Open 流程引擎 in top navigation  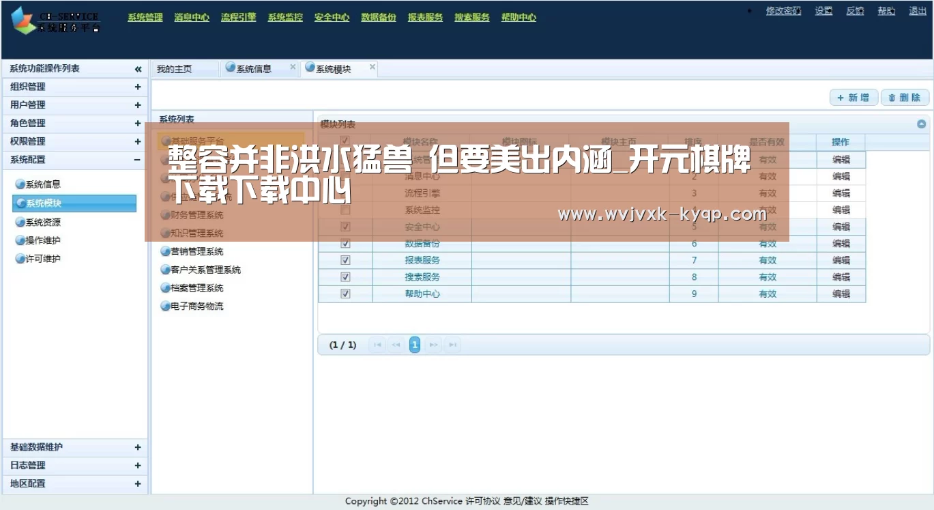239,18
